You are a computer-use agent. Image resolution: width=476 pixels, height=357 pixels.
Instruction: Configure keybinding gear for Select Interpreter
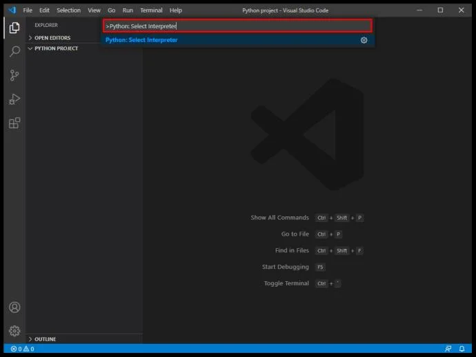(364, 40)
